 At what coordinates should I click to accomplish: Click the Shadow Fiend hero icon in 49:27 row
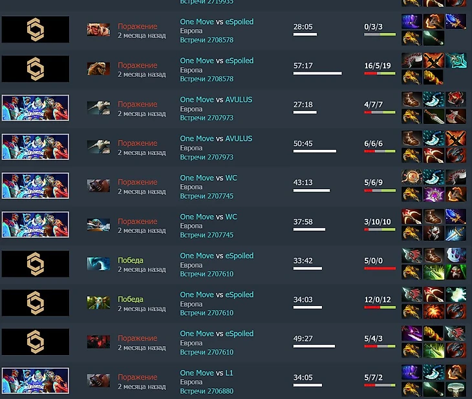click(x=98, y=342)
